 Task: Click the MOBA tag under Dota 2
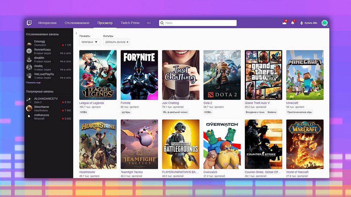(208, 112)
